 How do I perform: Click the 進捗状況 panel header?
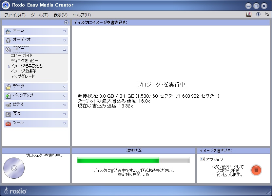coord(134,151)
